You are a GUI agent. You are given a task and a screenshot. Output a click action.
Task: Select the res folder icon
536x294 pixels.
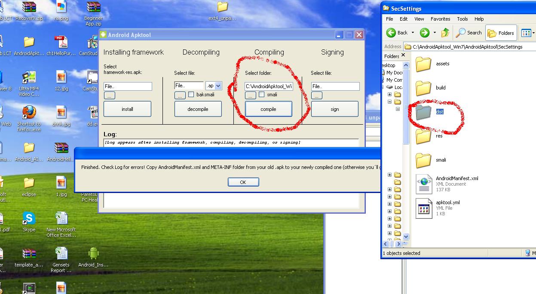423,136
